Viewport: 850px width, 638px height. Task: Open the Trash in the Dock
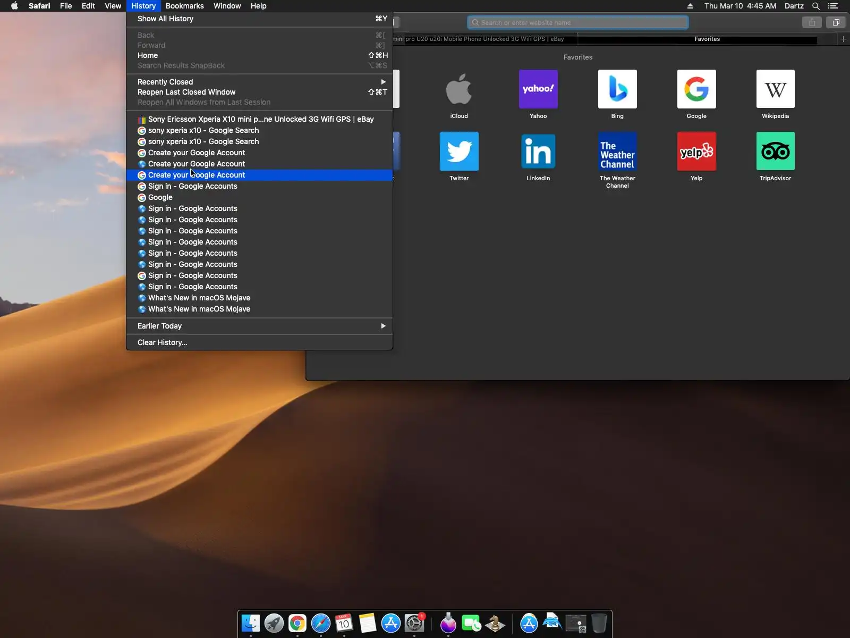(x=599, y=623)
